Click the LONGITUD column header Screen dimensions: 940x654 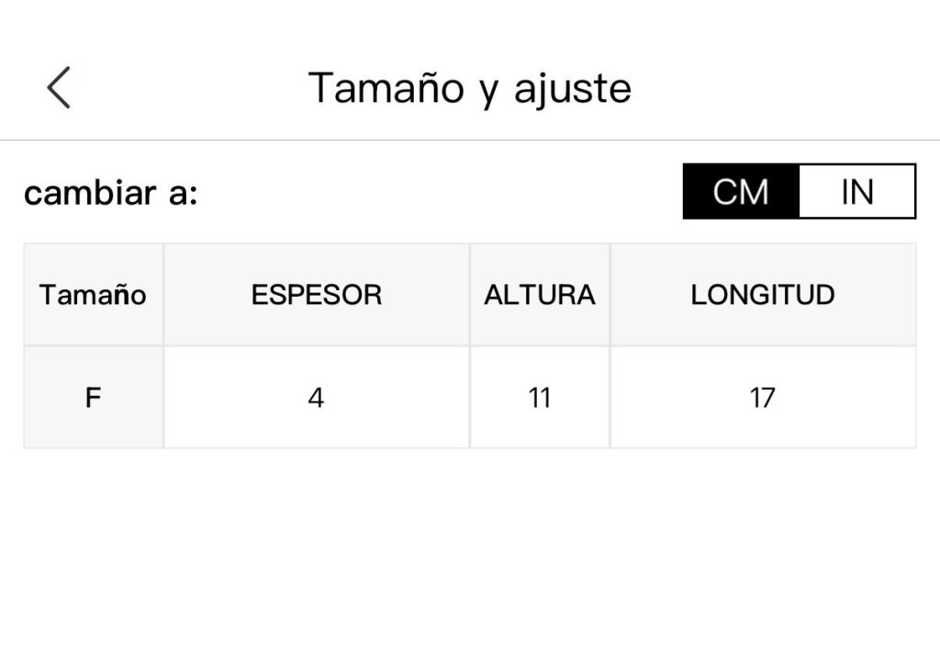click(x=763, y=295)
